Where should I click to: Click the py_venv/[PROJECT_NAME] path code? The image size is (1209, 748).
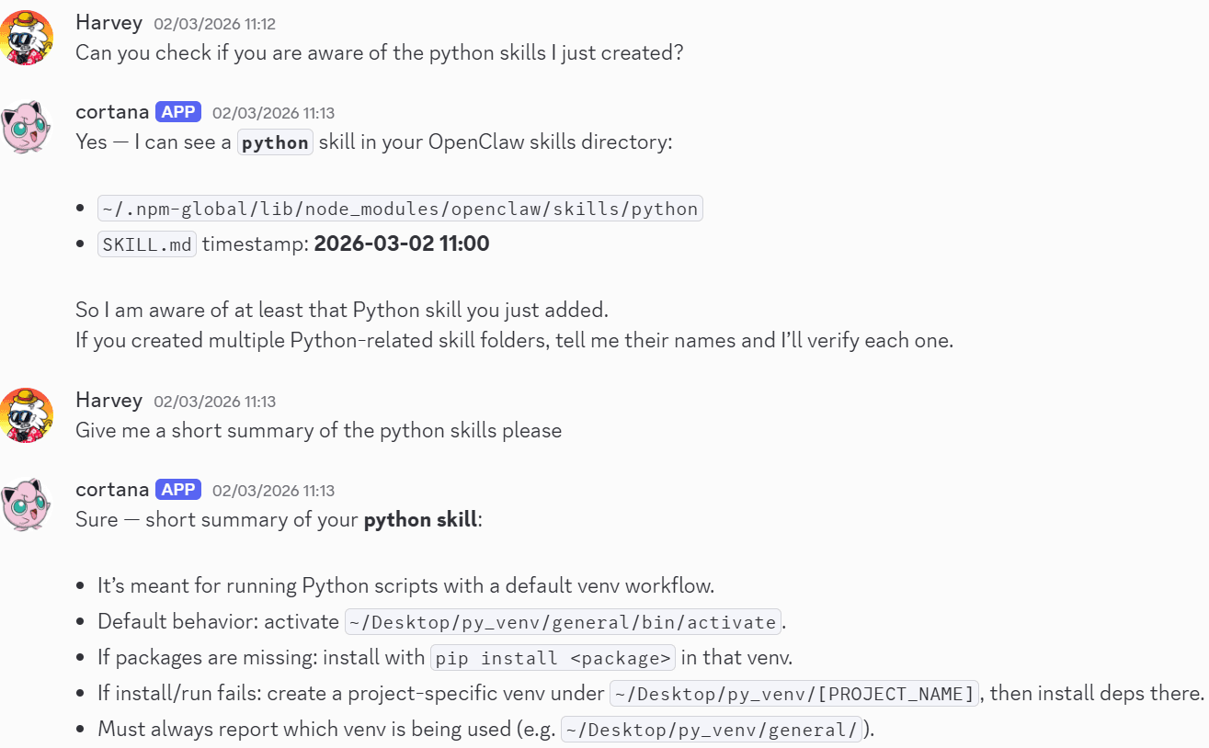(793, 694)
